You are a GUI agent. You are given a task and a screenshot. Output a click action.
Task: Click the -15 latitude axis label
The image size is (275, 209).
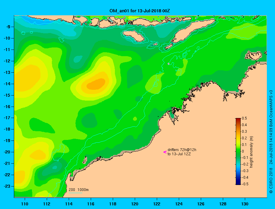coord(7,95)
